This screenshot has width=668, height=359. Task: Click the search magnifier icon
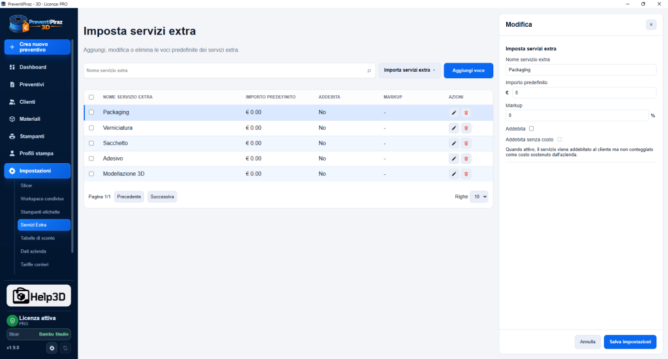point(369,70)
